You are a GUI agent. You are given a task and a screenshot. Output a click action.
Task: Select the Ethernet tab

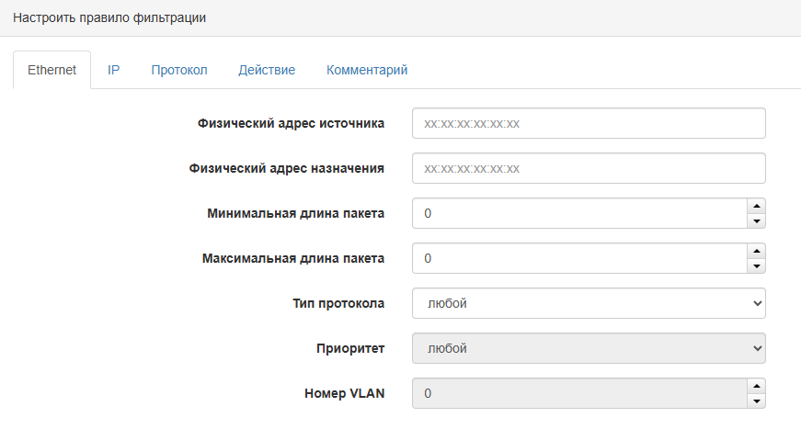(x=52, y=70)
